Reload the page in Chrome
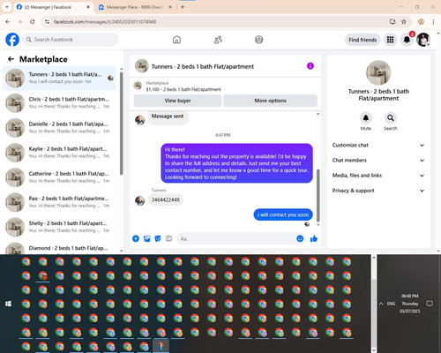 (33, 22)
